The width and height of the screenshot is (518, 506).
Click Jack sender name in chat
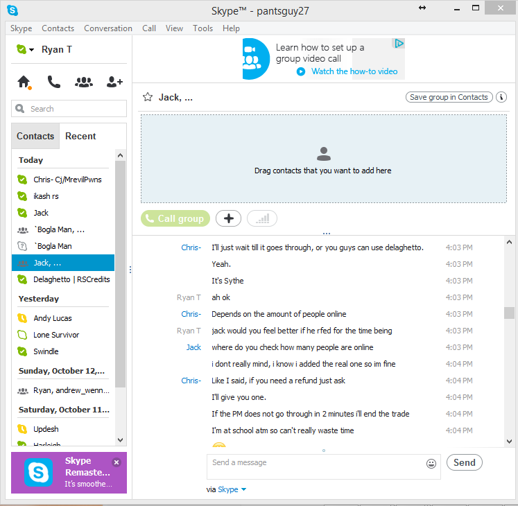coord(193,347)
